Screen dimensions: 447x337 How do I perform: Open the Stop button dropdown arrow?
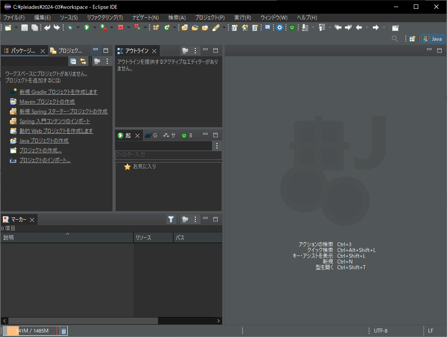point(128,28)
